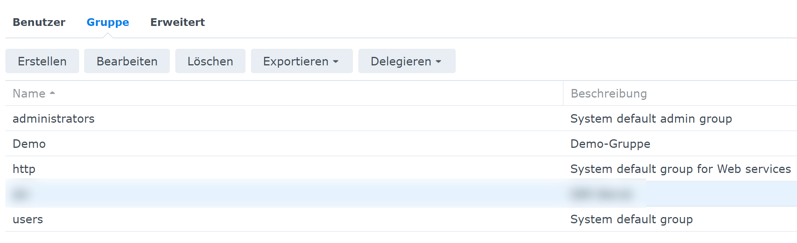Click the Erstellen button
The image size is (797, 243).
pyautogui.click(x=42, y=61)
